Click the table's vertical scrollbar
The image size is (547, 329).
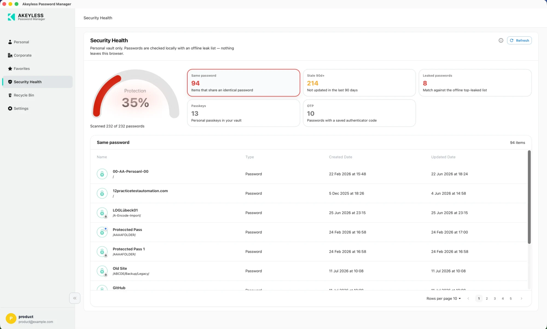pos(529,197)
